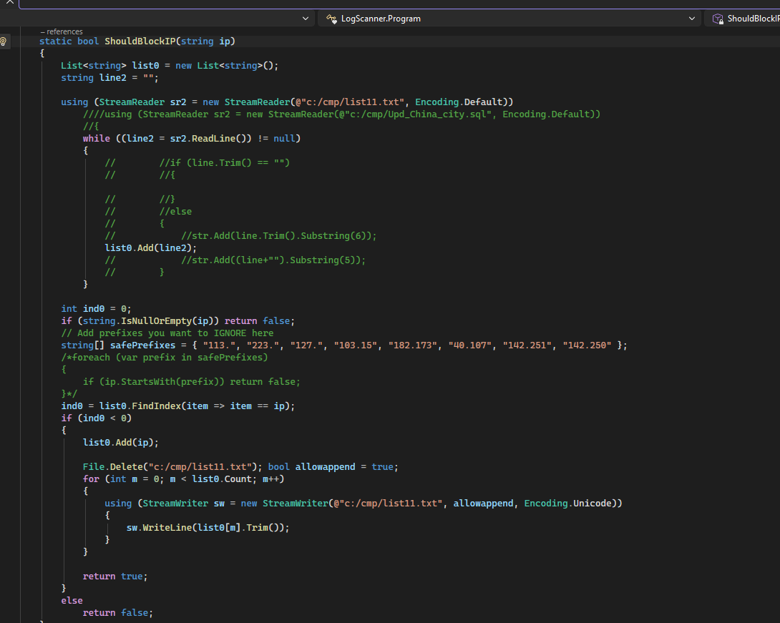The height and width of the screenshot is (623, 780).
Task: Click the commented ip.StartsWith(prefix) line
Action: click(x=192, y=382)
